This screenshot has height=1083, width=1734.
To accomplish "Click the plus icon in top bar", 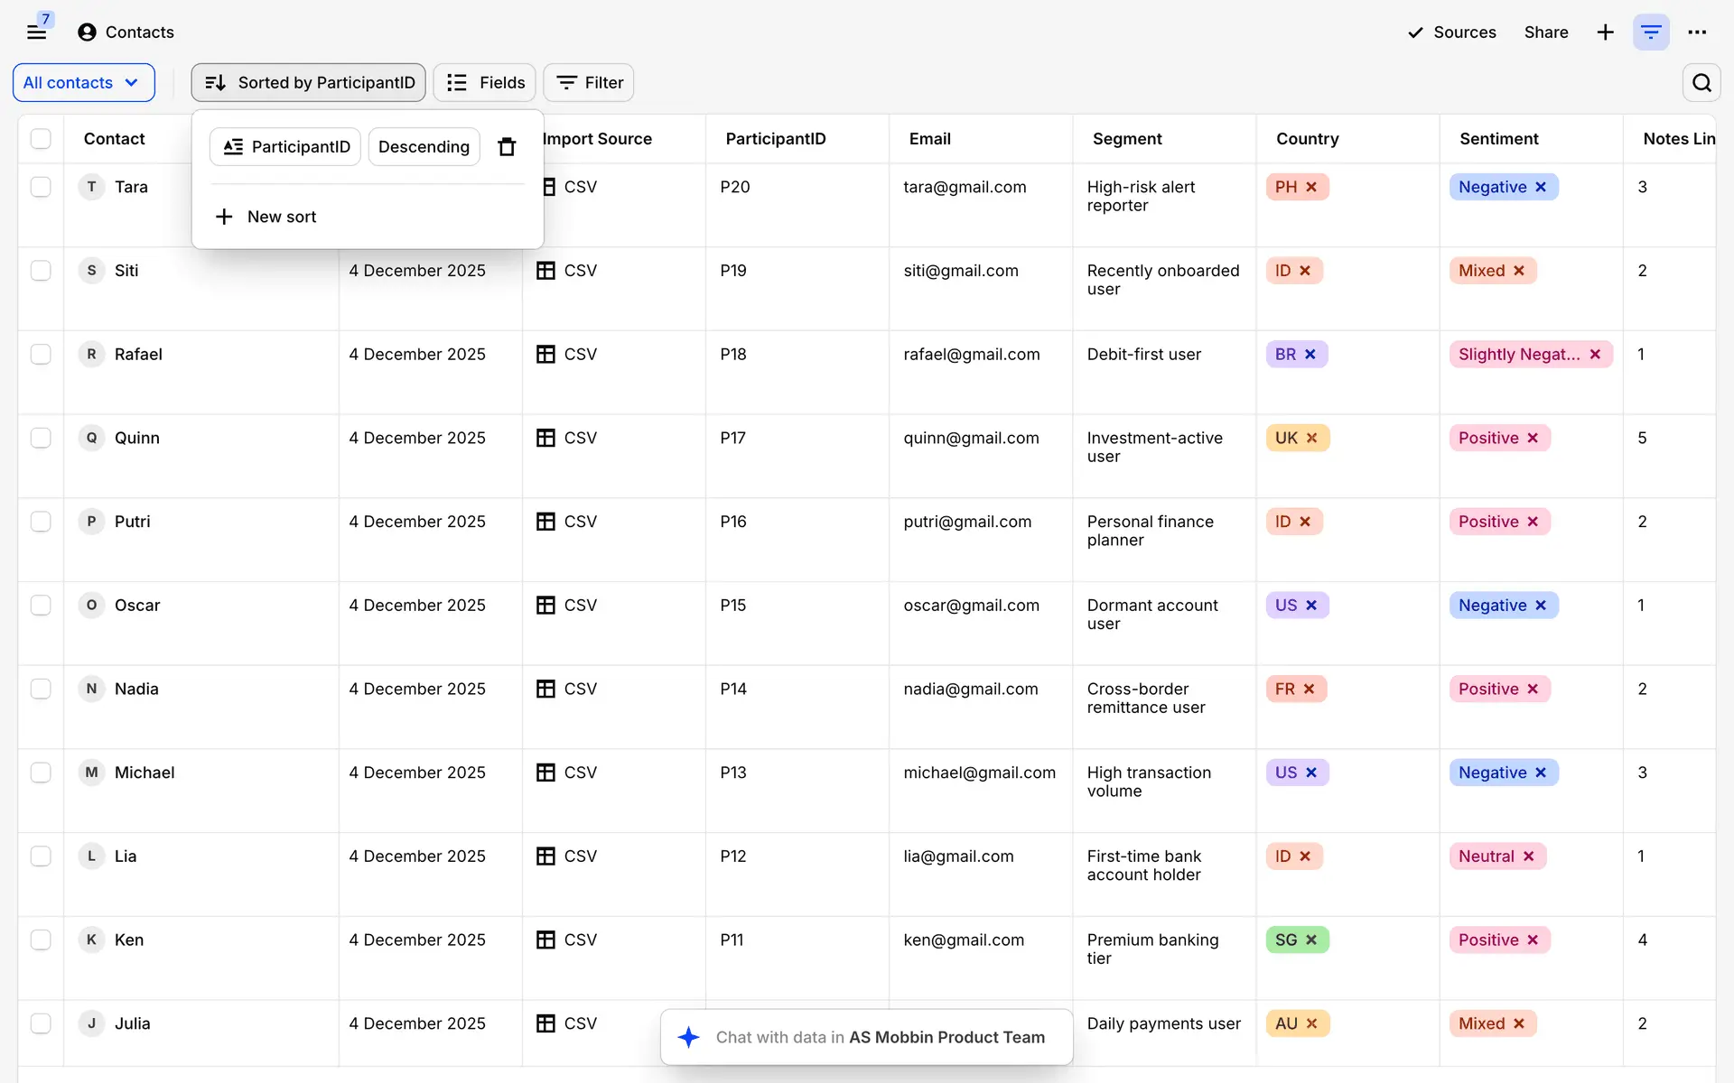I will tap(1605, 32).
